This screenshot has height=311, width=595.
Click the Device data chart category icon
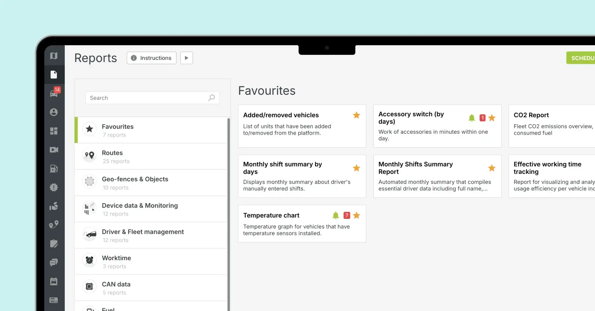[x=89, y=208]
